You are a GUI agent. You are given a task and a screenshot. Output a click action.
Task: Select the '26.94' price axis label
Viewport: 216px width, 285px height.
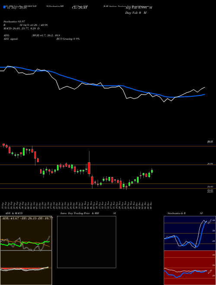pos(210,164)
